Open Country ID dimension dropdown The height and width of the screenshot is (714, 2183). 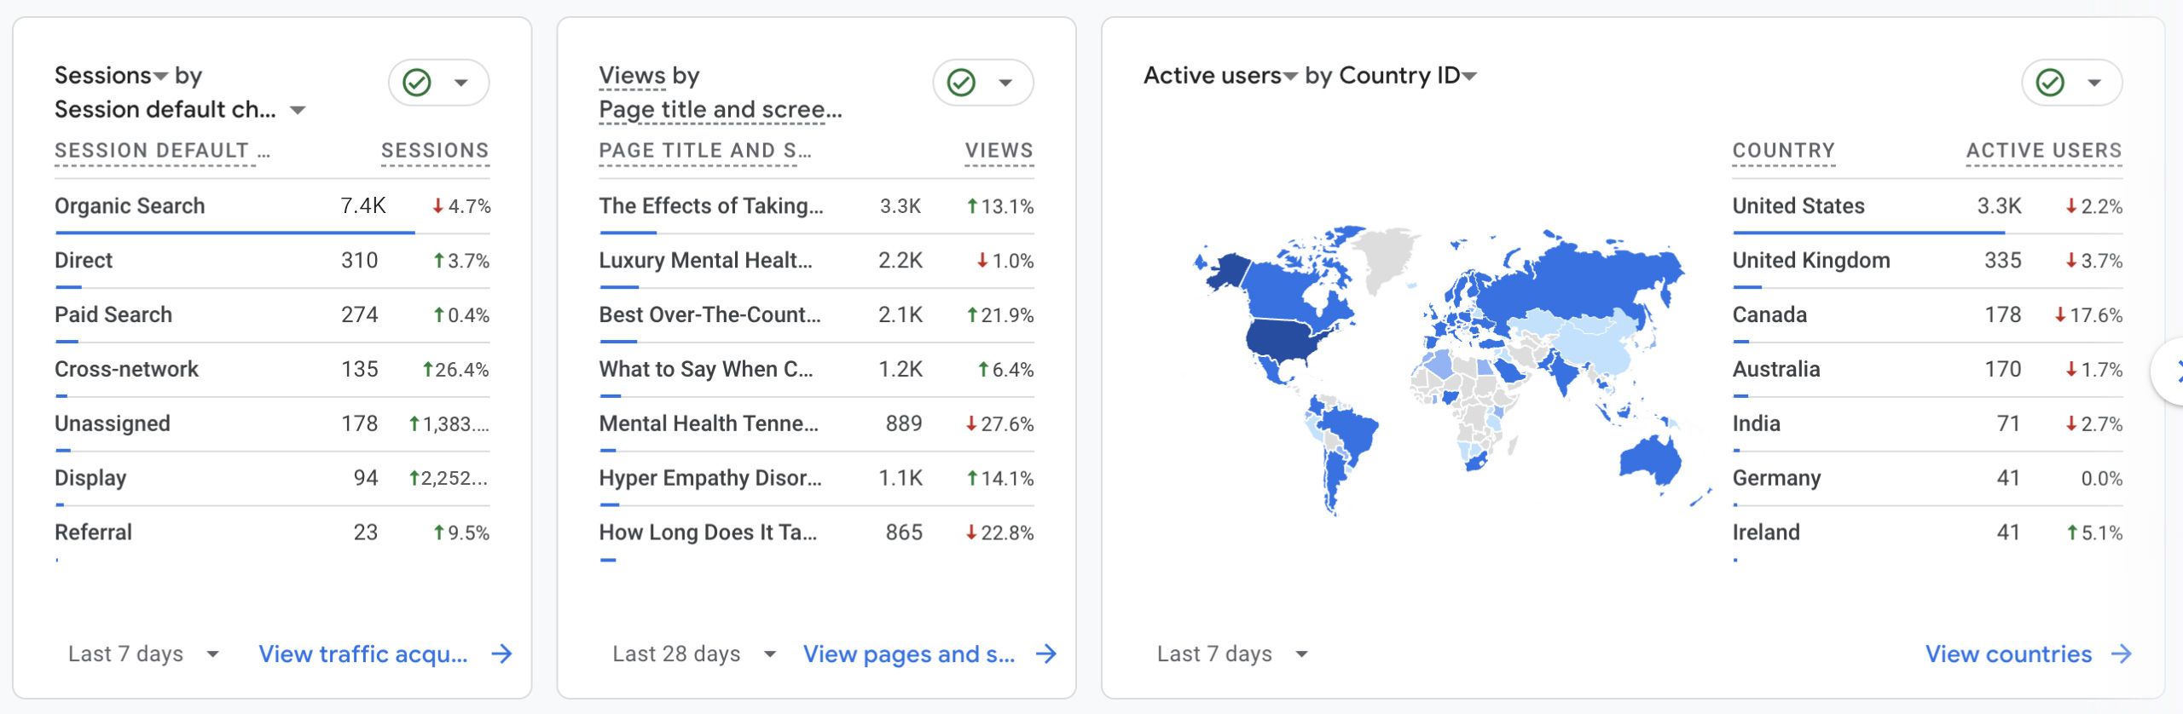click(1469, 77)
